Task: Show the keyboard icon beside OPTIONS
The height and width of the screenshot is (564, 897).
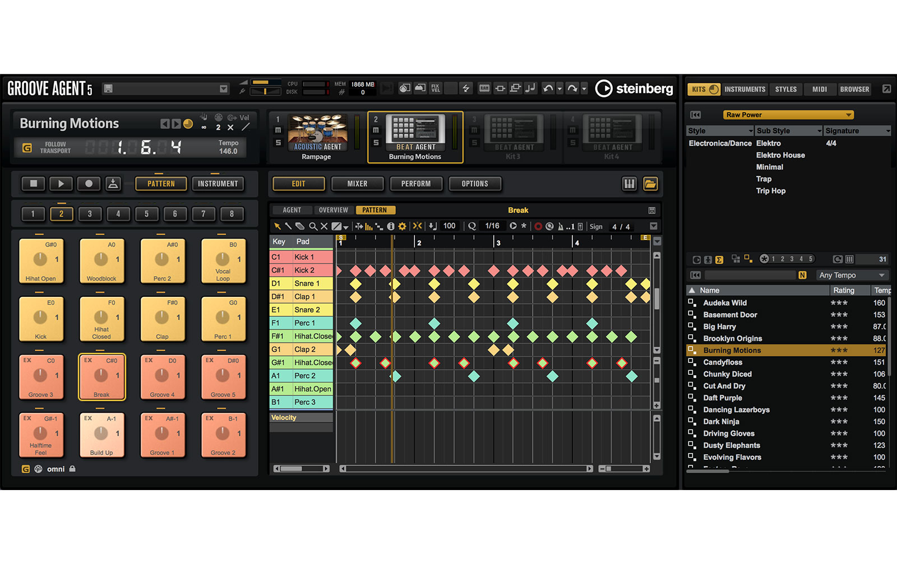Action: (630, 184)
